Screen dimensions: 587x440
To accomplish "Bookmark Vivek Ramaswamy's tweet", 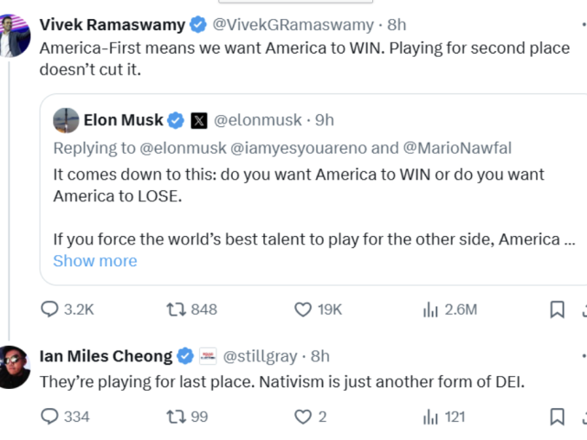I will tap(558, 309).
